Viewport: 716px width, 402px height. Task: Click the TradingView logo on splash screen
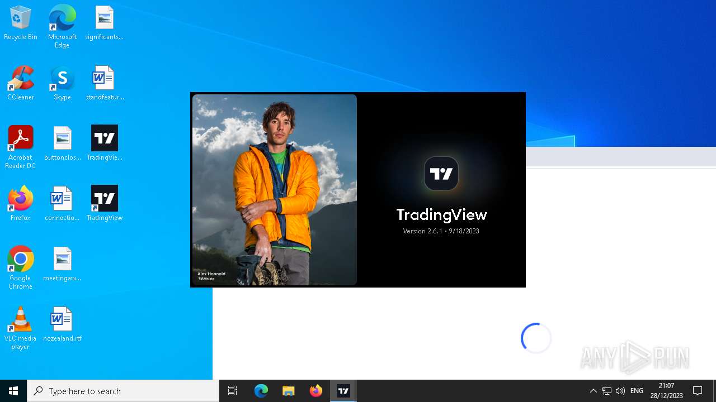tap(441, 174)
